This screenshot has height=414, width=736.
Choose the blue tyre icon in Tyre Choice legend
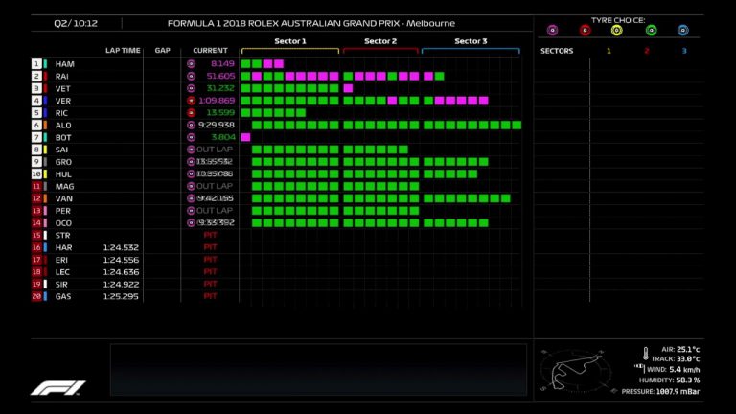pos(683,31)
